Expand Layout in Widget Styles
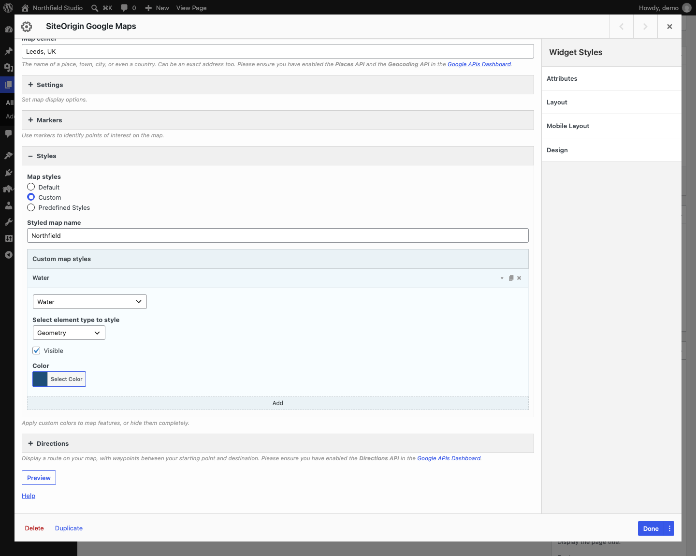Screen dimensions: 696x556 611,102
